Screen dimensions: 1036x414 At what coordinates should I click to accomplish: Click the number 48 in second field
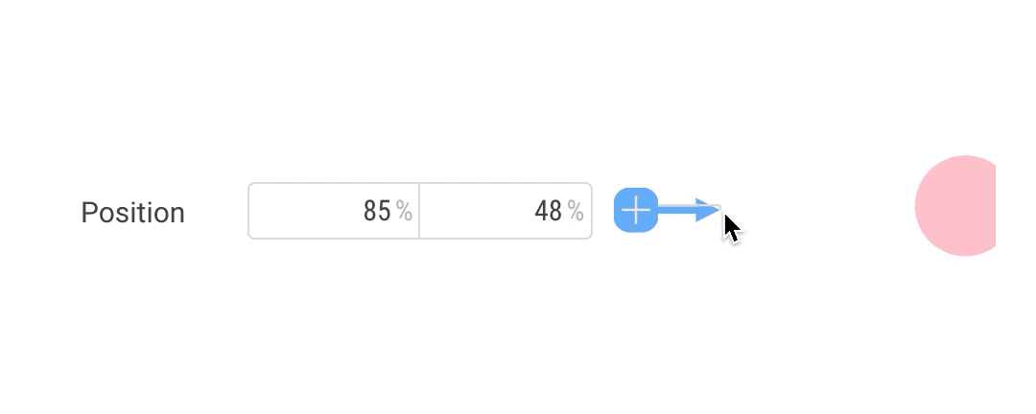pos(548,212)
